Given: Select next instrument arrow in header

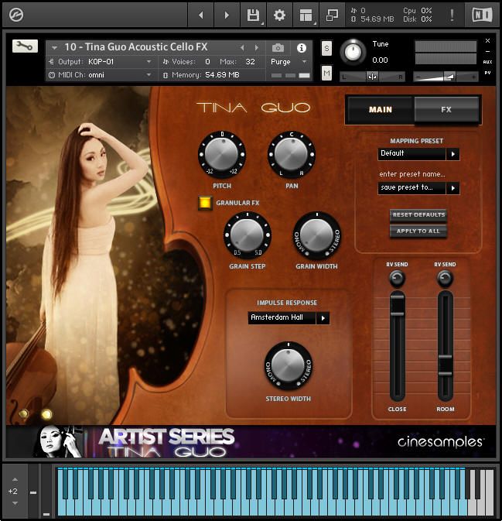Looking at the screenshot, I should [256, 48].
